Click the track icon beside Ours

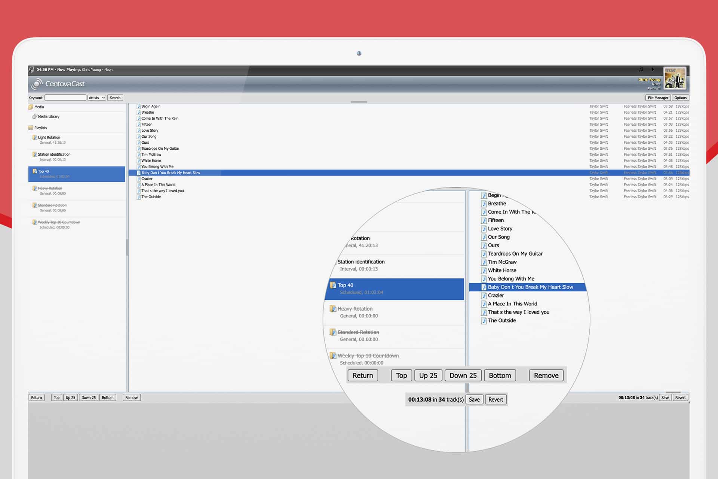pyautogui.click(x=139, y=143)
